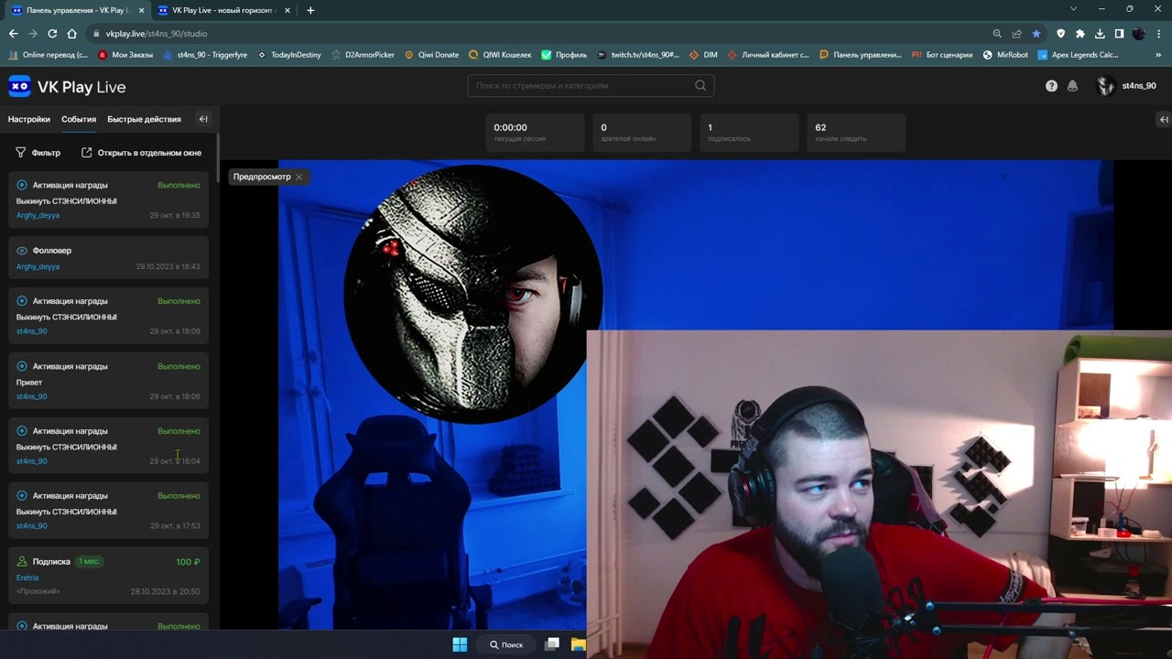The height and width of the screenshot is (659, 1172).
Task: Switch to the Быстрые действия tab
Action: coord(144,119)
